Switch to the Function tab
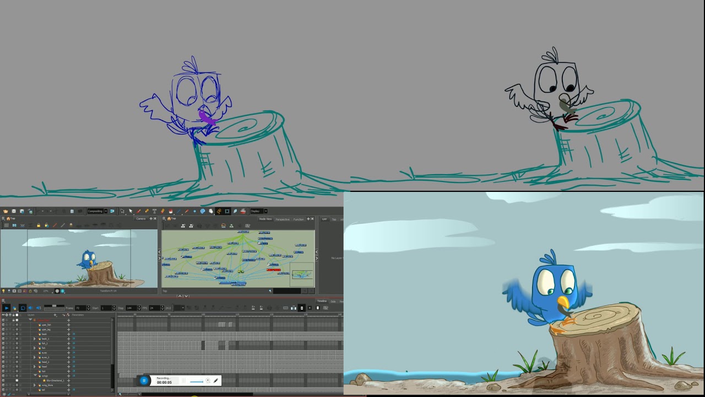The width and height of the screenshot is (705, 397). (299, 219)
